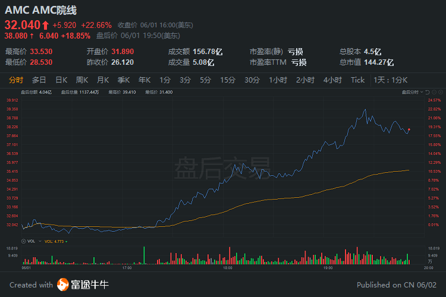Click the 最低价 28.530 value
Screen dimensions: 446x297
[41, 62]
